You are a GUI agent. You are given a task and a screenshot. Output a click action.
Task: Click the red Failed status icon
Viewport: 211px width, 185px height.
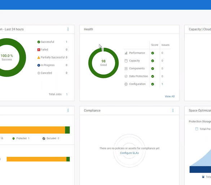coord(39,50)
